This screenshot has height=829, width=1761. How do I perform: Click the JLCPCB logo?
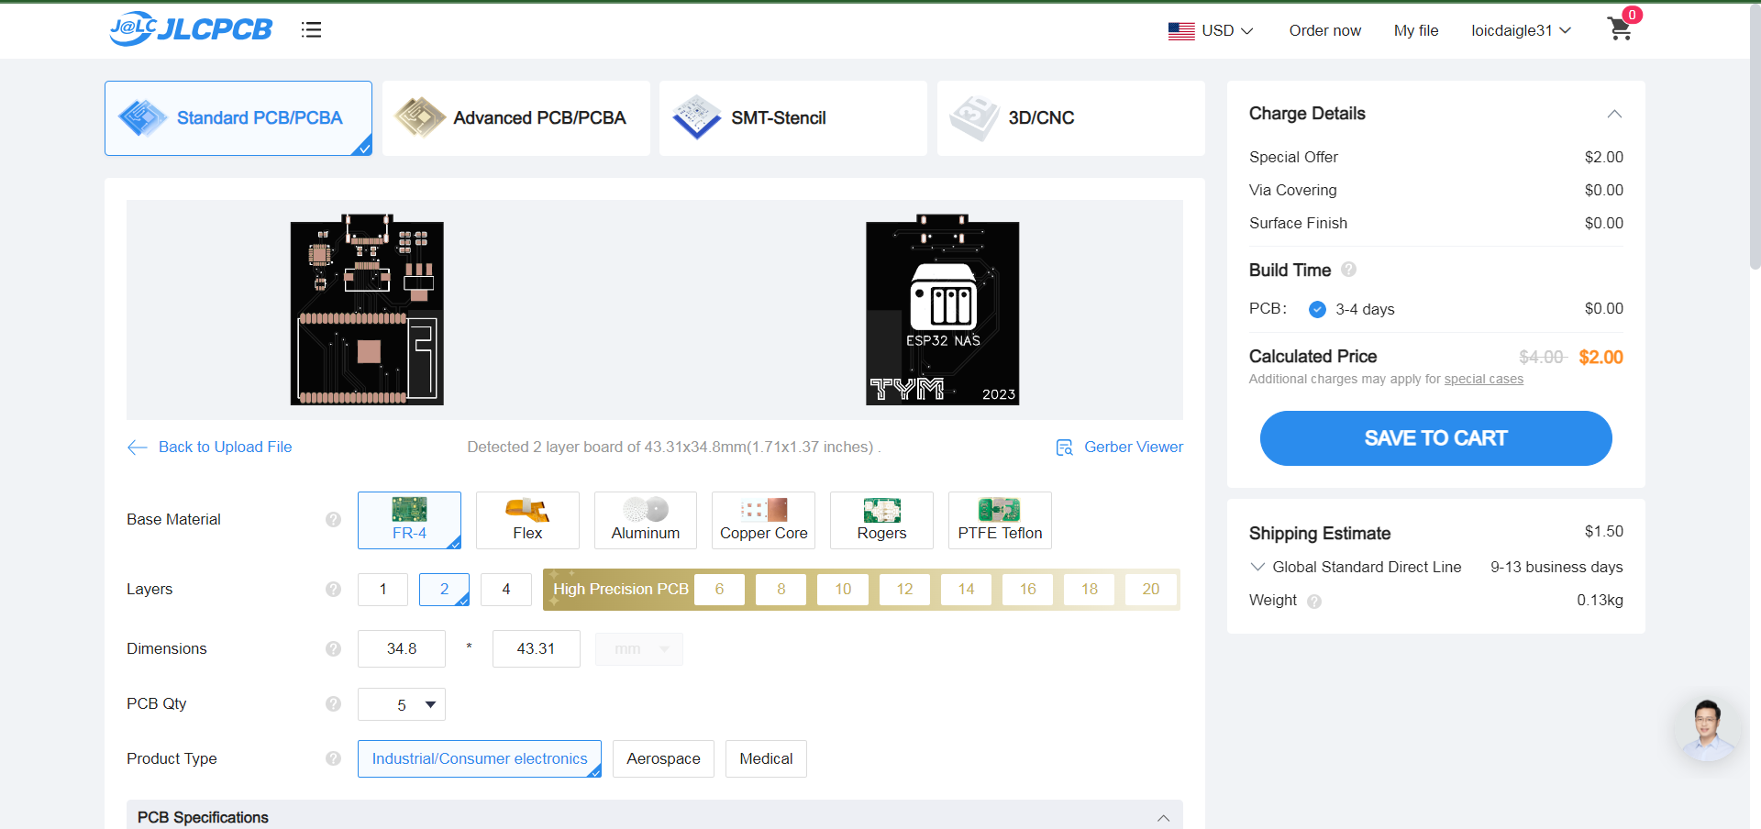[x=191, y=29]
